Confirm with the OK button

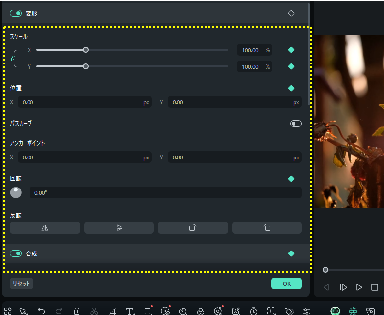(286, 283)
